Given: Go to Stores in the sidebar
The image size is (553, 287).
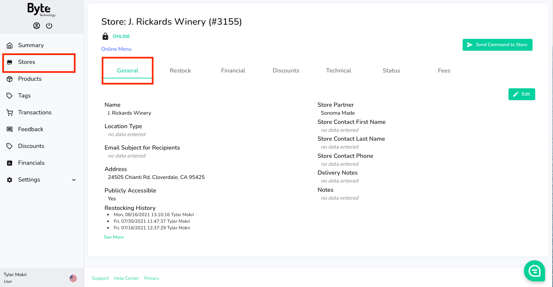Looking at the screenshot, I should pos(26,62).
